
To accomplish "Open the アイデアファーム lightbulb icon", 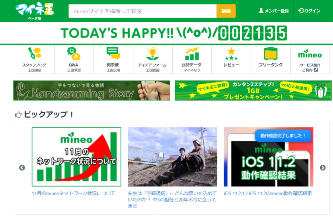I will click(x=153, y=54).
